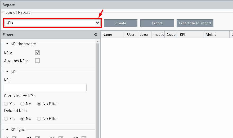Screen dimensions: 233x138
Task: Choose No Filter for Deleted KPIs
Action: point(39,119)
